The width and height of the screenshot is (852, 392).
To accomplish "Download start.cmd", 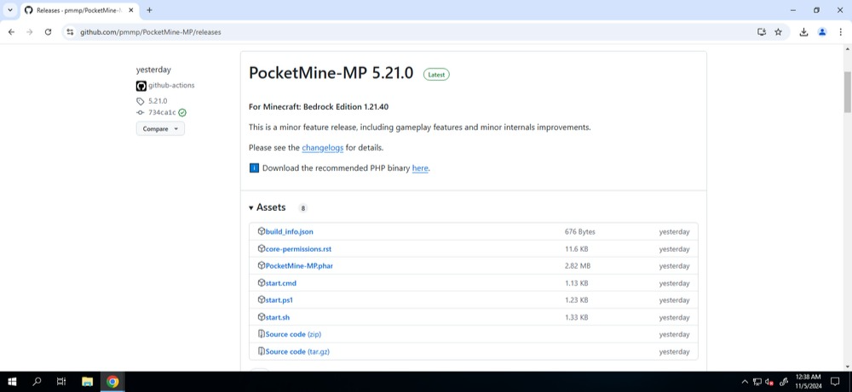I will [x=281, y=283].
